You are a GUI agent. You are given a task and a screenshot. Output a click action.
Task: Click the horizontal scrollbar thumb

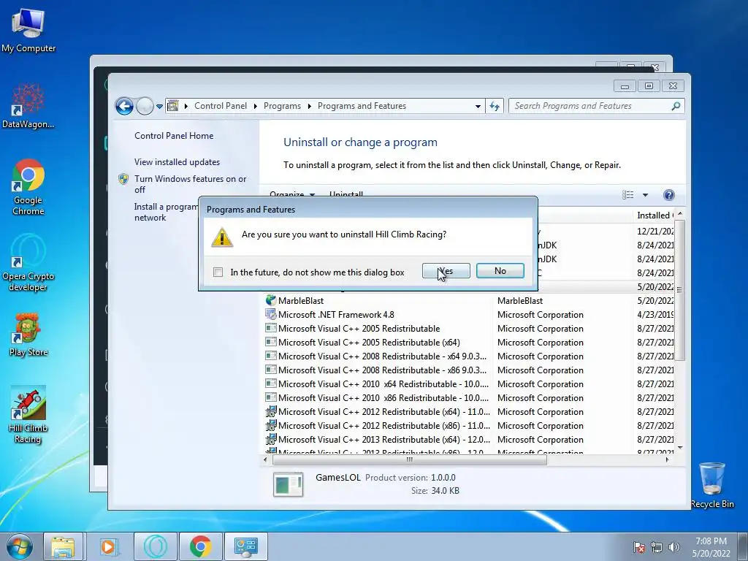[x=409, y=460]
